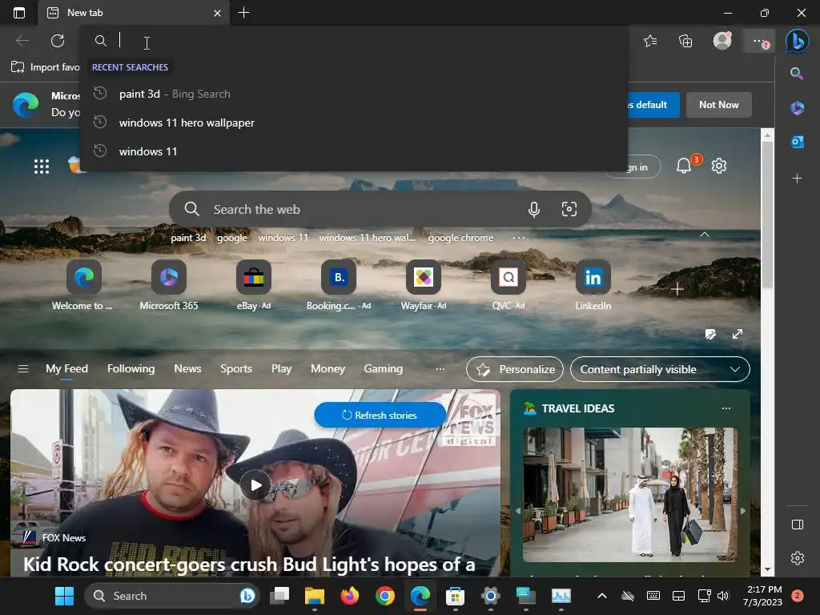820x615 pixels.
Task: Choose 'windows 11 hero wallpaper' suggestion
Action: coord(353,123)
